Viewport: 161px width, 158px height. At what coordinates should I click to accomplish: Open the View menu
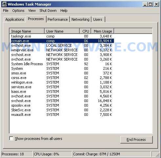tap(32, 11)
